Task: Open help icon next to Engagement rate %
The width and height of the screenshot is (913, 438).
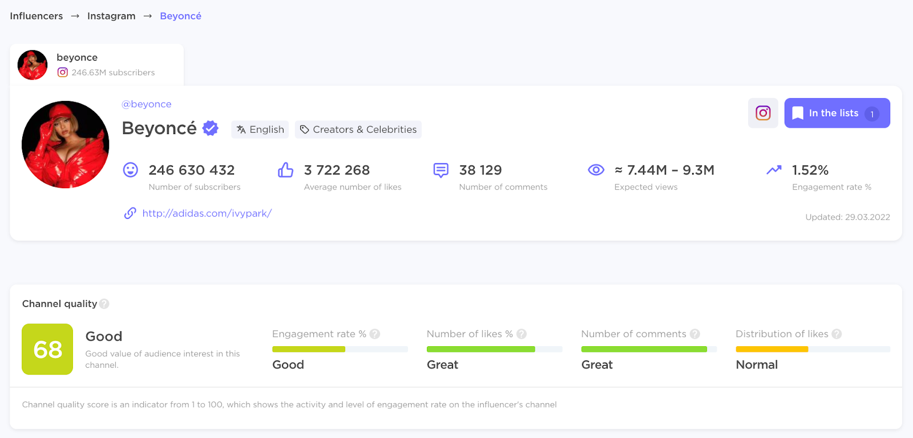Action: pyautogui.click(x=374, y=334)
